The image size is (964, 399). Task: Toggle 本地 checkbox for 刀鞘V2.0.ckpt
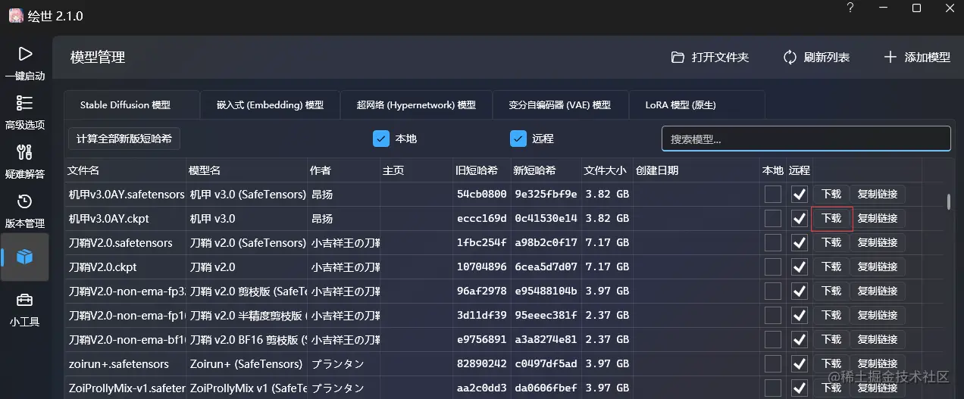pyautogui.click(x=773, y=267)
